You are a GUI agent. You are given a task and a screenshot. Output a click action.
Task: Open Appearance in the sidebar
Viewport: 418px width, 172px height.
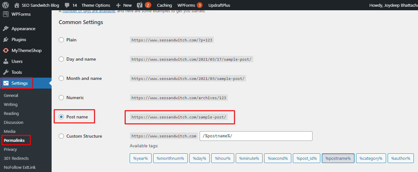tap(24, 29)
